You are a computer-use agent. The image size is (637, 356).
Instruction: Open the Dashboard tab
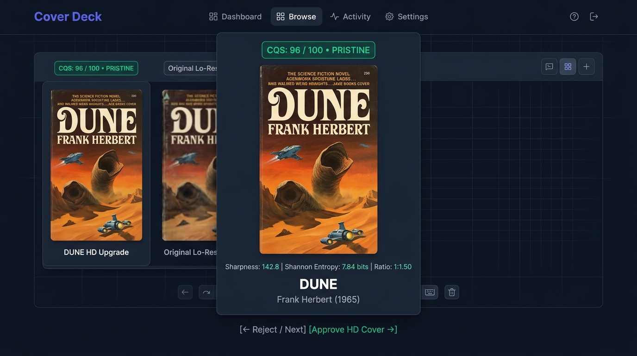pos(235,17)
